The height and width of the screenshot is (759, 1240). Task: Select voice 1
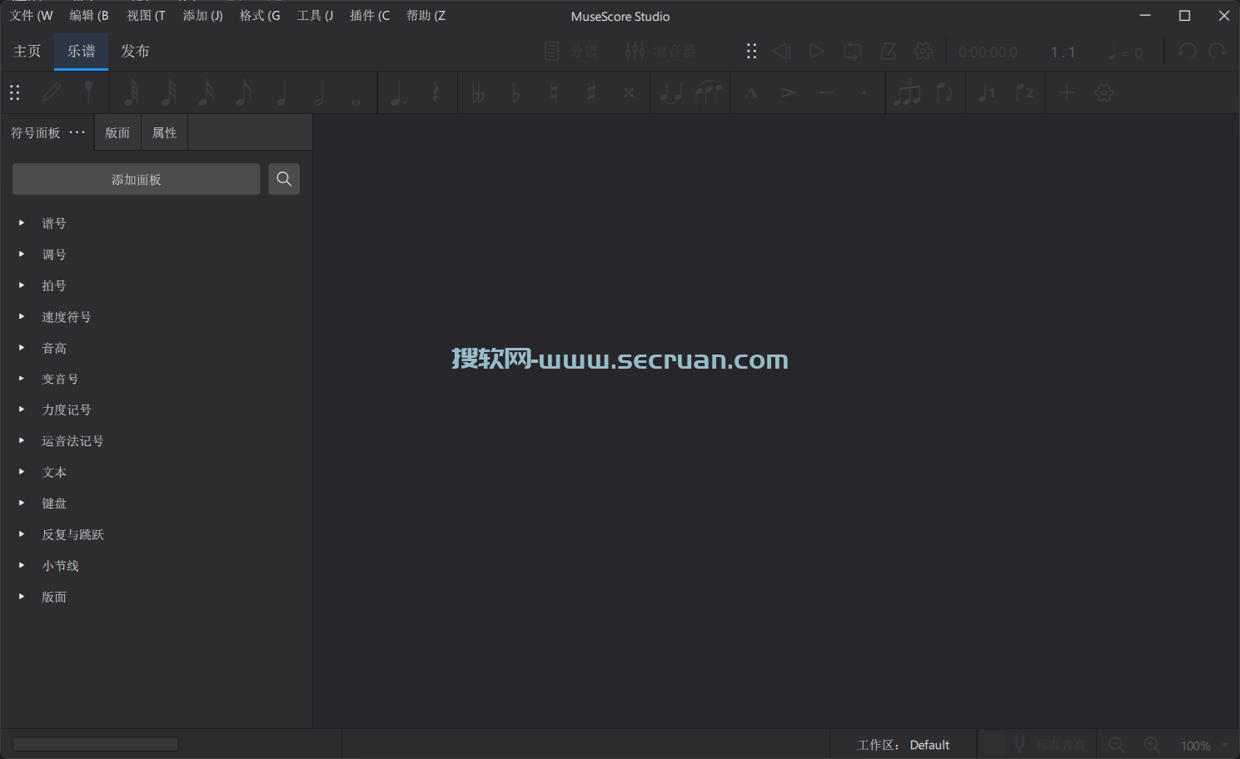point(987,92)
